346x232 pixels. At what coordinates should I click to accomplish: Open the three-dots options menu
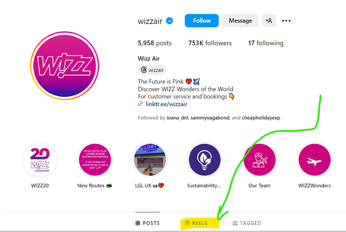[x=286, y=20]
